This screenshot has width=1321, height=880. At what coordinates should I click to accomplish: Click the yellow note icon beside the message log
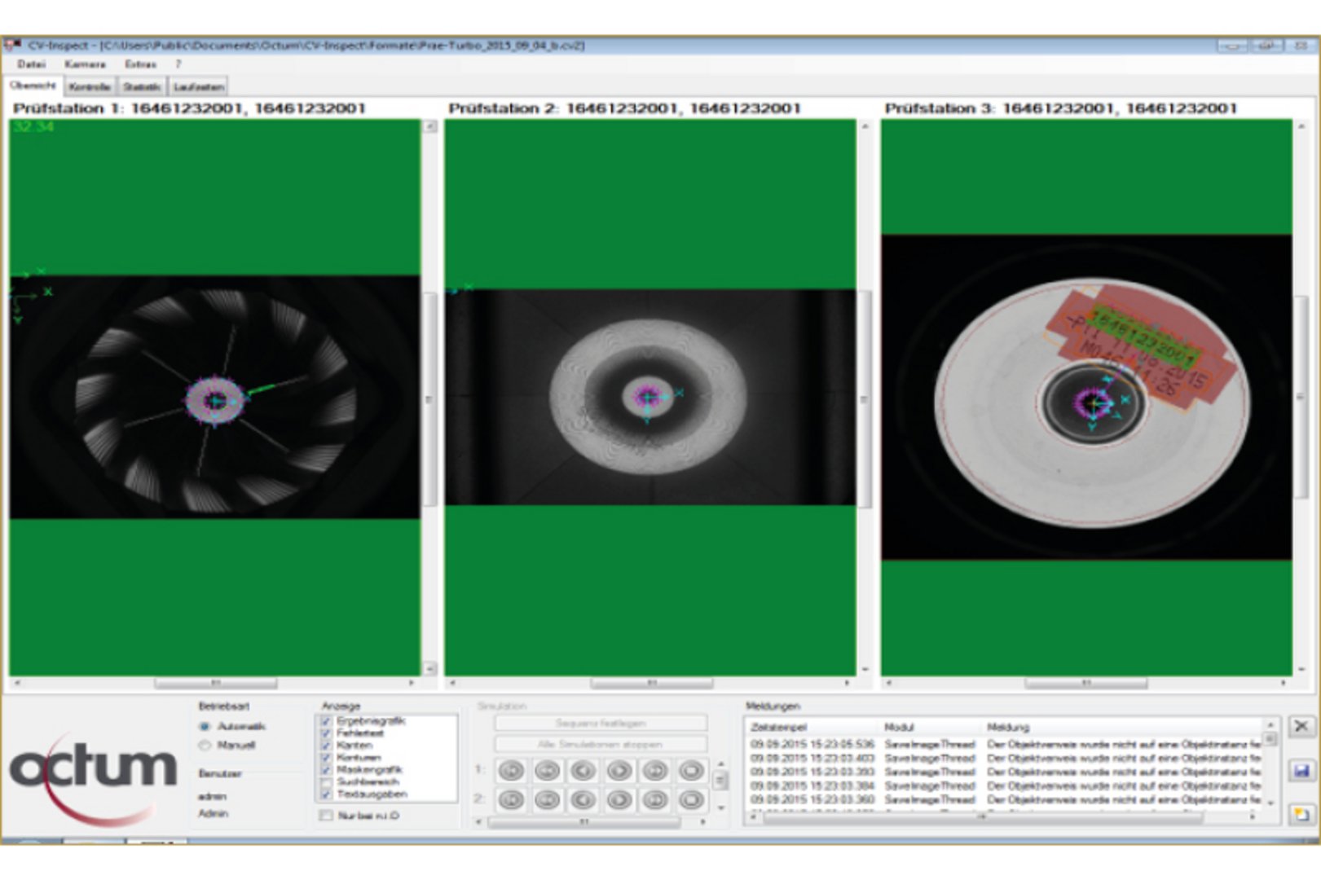(x=1301, y=813)
